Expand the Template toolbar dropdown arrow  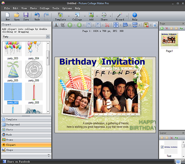click(x=69, y=16)
